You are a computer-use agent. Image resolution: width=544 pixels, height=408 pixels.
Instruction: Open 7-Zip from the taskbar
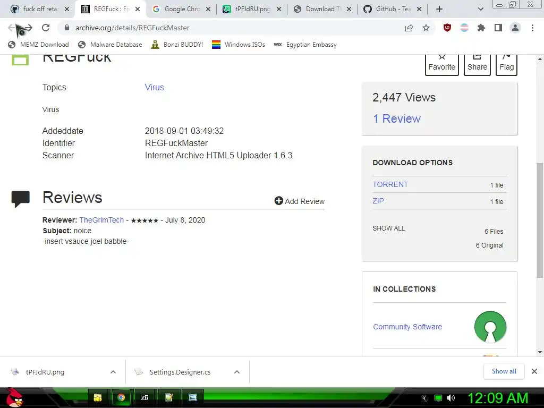(144, 397)
